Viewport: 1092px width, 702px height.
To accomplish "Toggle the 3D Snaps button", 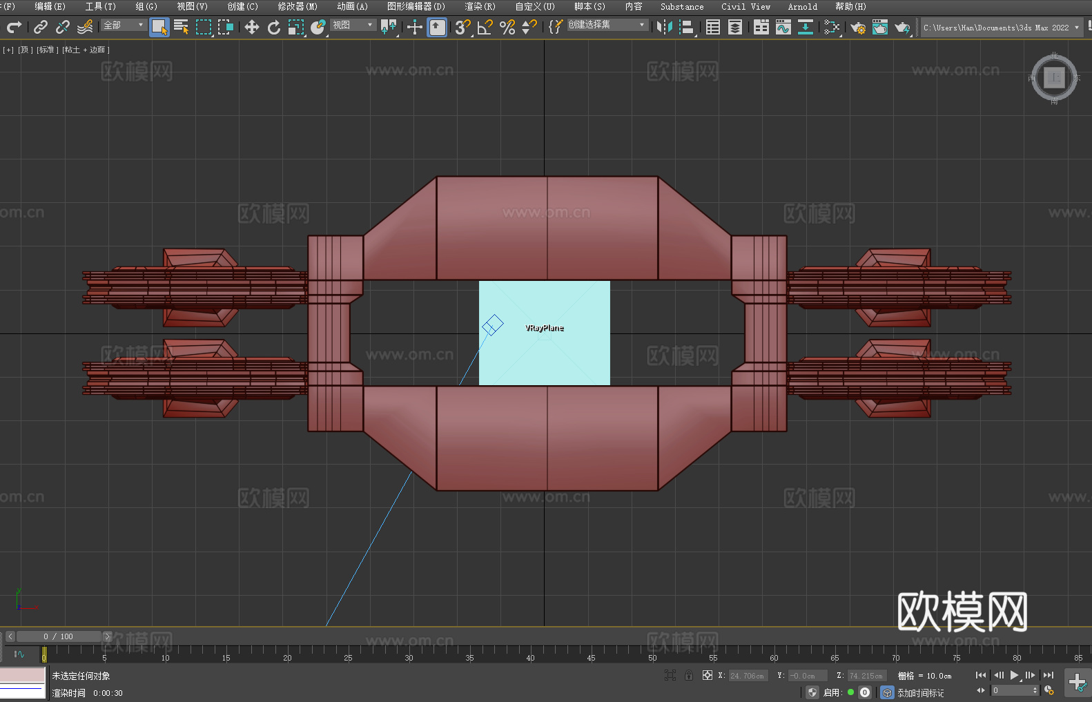I will 462,27.
